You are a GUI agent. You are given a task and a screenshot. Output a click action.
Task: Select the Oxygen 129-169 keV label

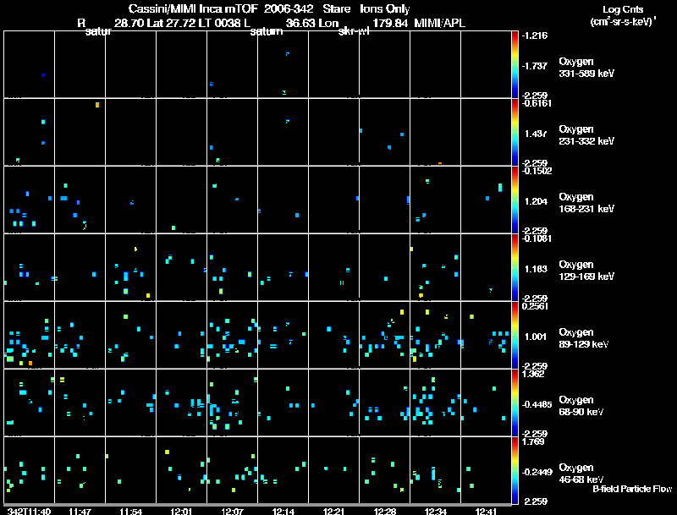(586, 271)
